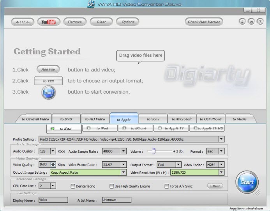Click the Effect button
270x211 pixels.
pos(215,186)
